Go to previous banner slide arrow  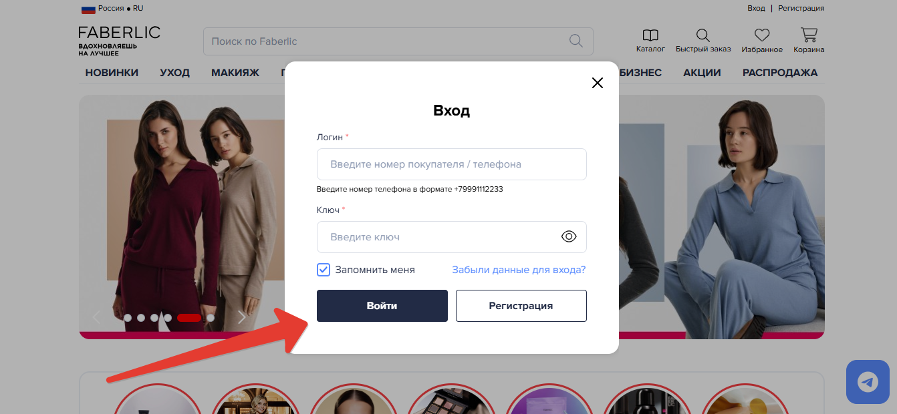pos(97,317)
